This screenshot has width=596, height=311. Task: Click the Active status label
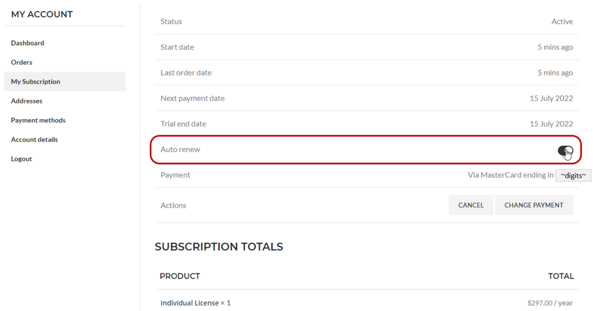point(562,21)
